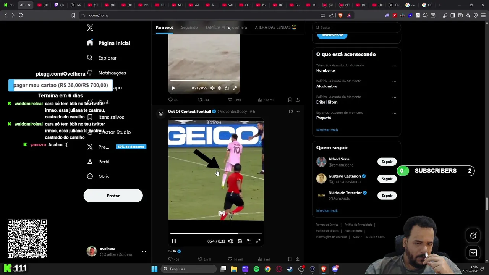Open Steam from the taskbar
Image resolution: width=489 pixels, height=275 pixels.
[x=290, y=269]
